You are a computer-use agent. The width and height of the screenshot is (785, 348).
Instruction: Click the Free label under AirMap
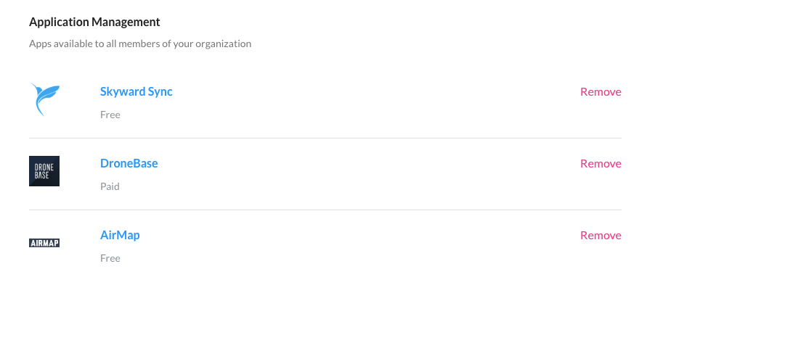click(110, 258)
